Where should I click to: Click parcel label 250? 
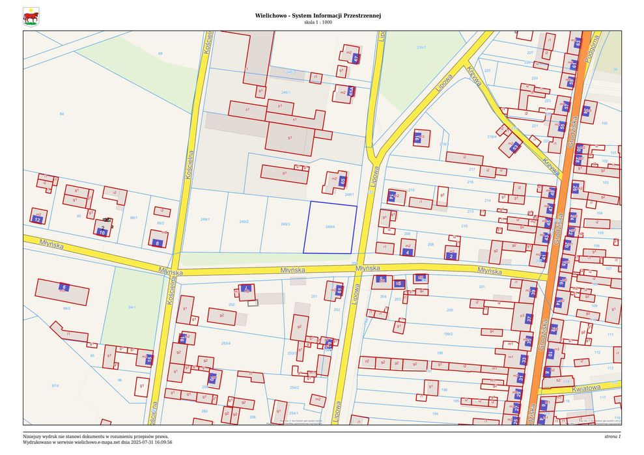tap(232, 305)
